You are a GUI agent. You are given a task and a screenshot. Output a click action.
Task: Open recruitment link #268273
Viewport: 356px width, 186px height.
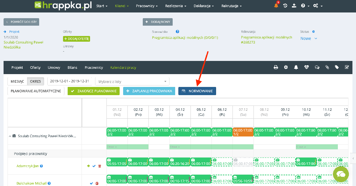tap(267, 40)
